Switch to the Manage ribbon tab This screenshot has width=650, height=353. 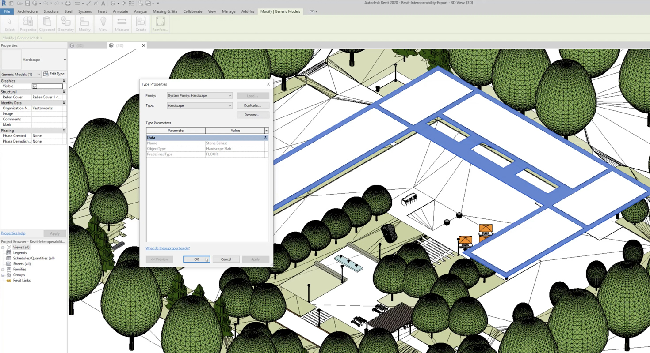pyautogui.click(x=229, y=11)
